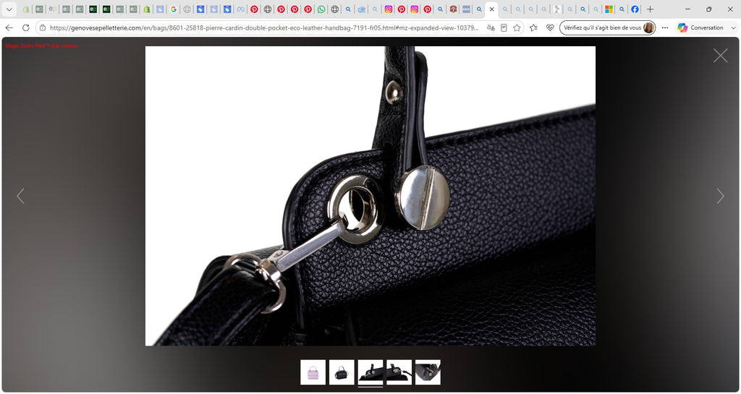The height and width of the screenshot is (394, 741).
Task: Switch to the WhatsApp tab
Action: 321,9
